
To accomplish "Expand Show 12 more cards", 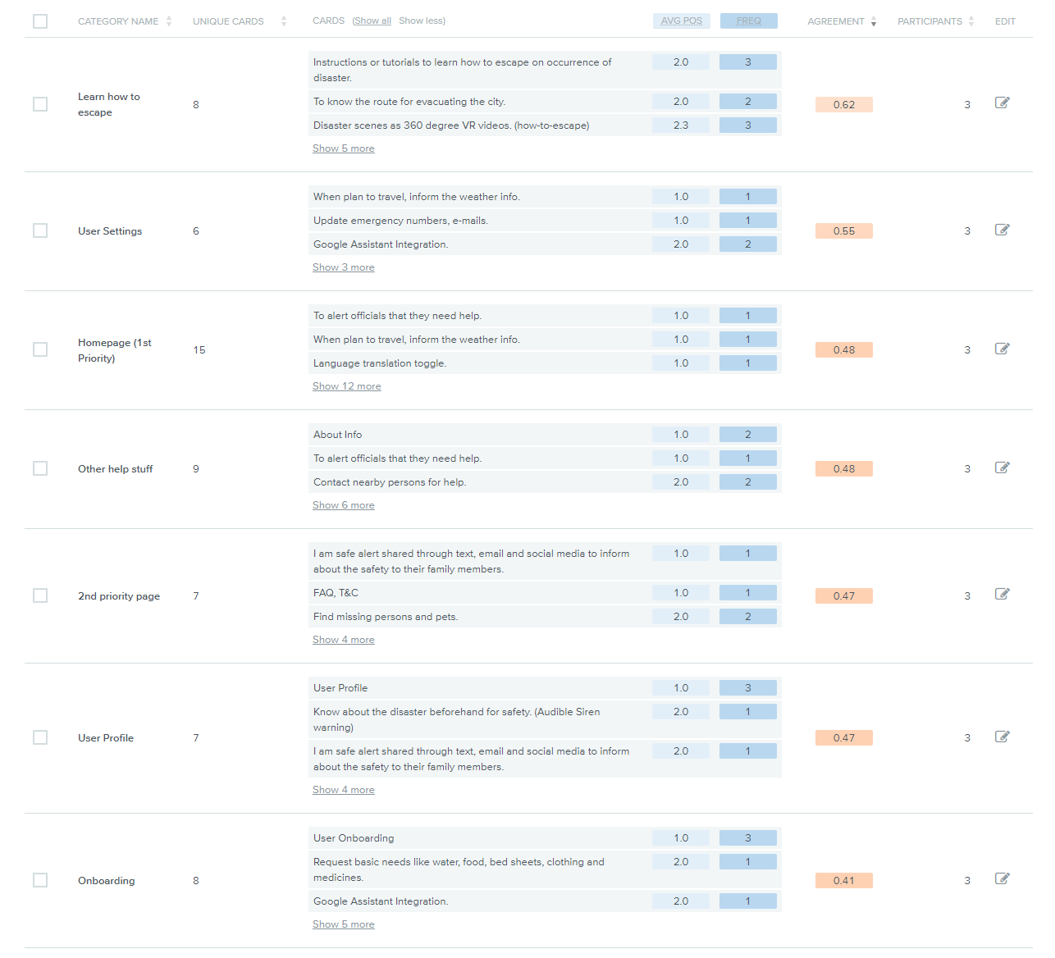I will click(x=346, y=386).
